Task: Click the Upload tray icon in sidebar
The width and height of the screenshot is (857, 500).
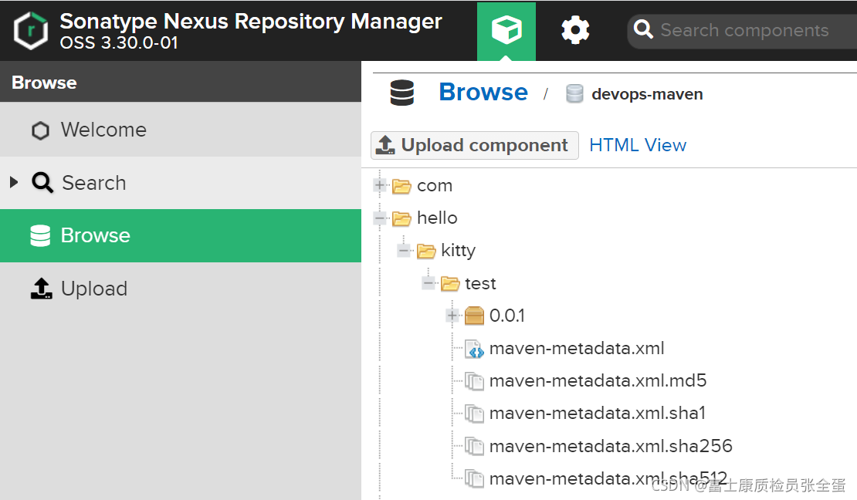Action: 41,289
